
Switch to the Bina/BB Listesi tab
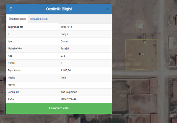coord(39,19)
